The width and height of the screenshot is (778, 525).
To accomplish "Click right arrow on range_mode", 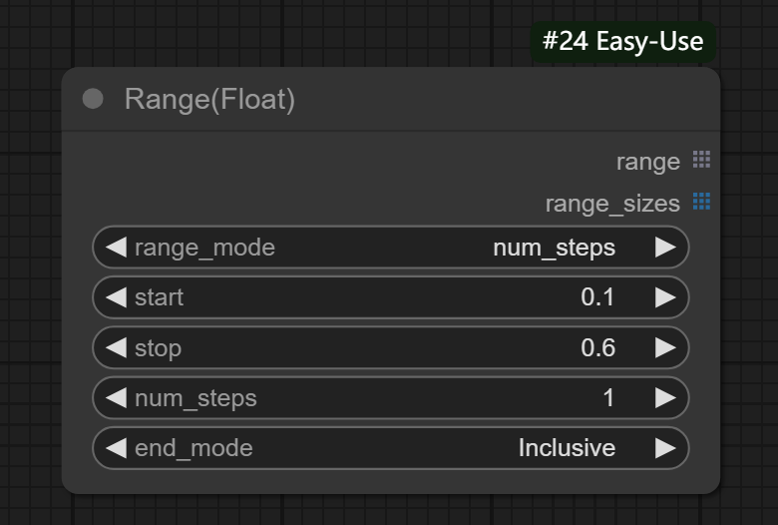I will [665, 248].
